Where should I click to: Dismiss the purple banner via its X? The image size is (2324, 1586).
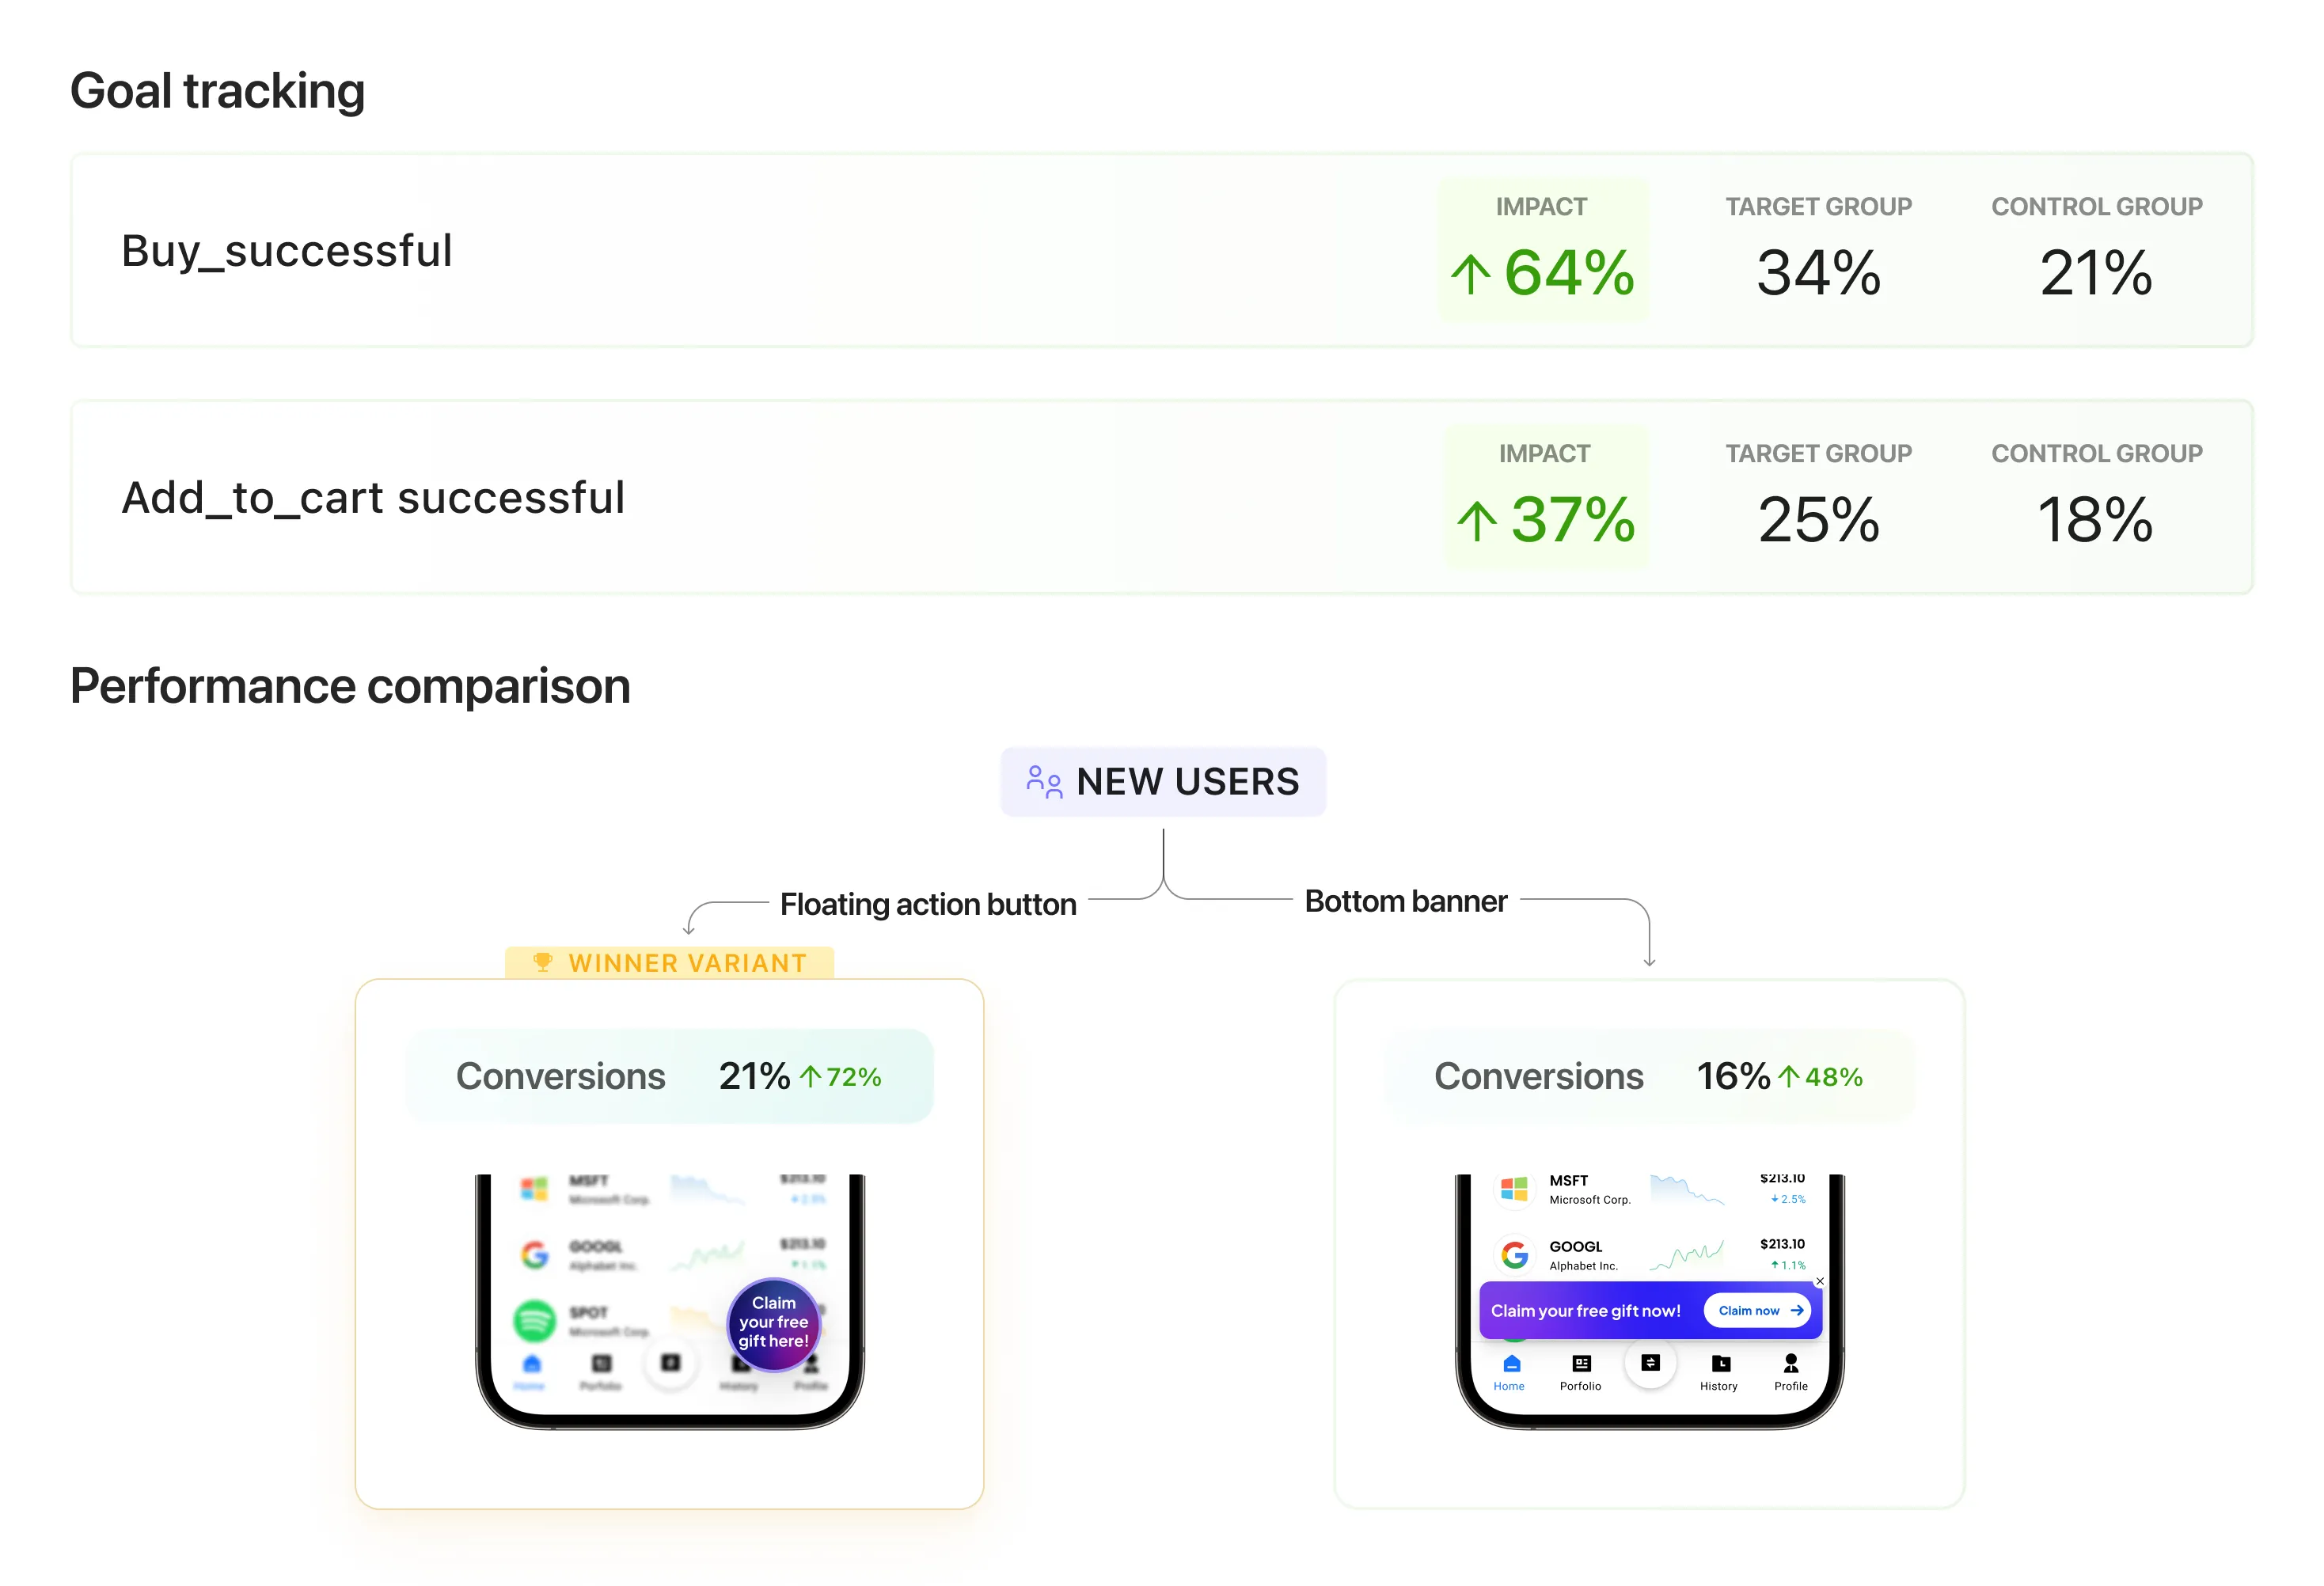pos(1820,1281)
